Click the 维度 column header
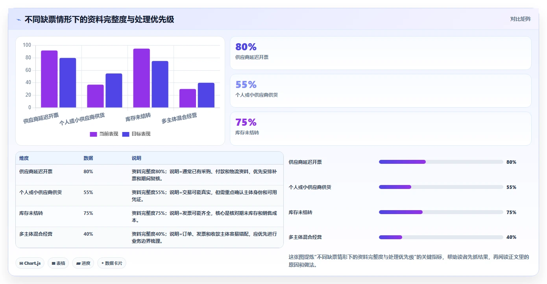This screenshot has height=284, width=547. pyautogui.click(x=24, y=158)
